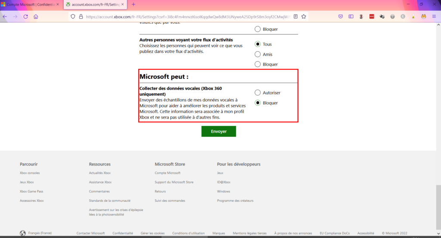Image resolution: width=441 pixels, height=238 pixels.
Task: Open EU Compliance DoCs link
Action: click(335, 233)
